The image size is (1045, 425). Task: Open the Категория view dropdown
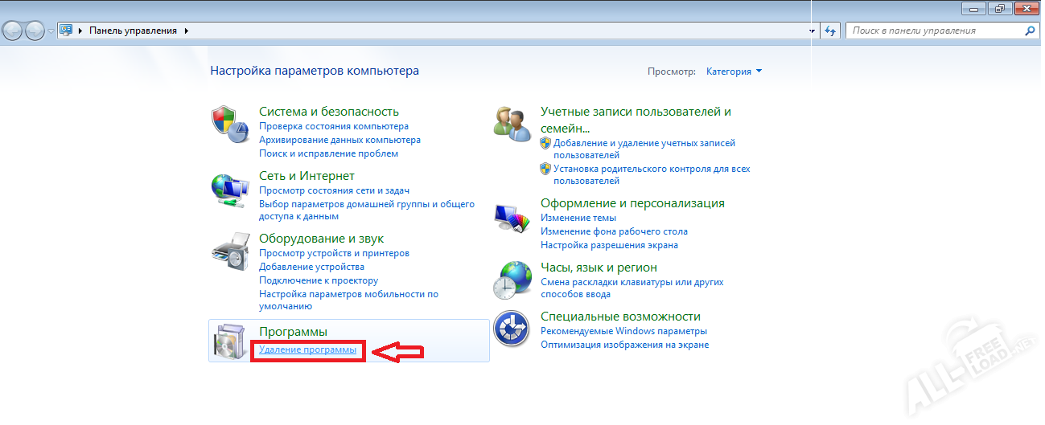click(733, 72)
